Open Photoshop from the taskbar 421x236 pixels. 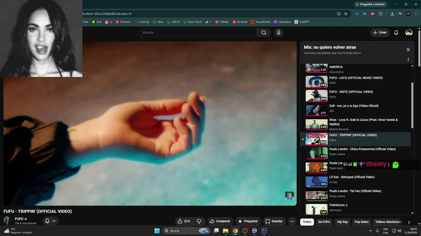click(x=264, y=231)
